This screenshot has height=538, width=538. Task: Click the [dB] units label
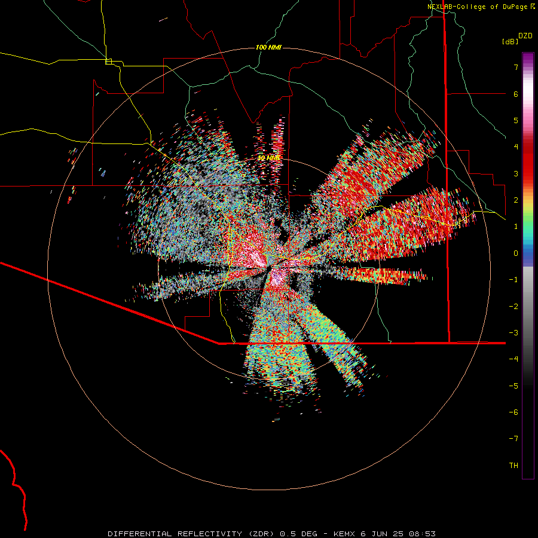(x=511, y=41)
